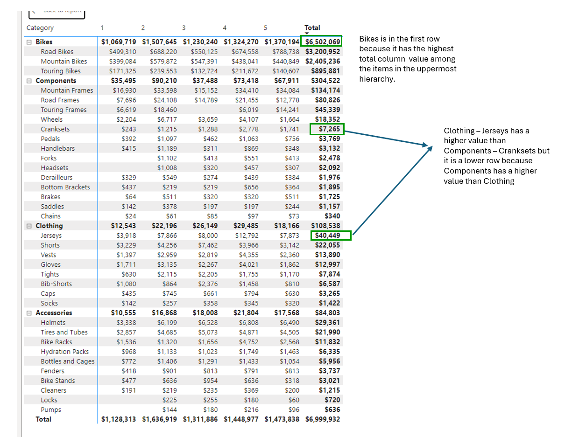Select the Road Frames row label
This screenshot has width=572, height=437.
click(60, 100)
